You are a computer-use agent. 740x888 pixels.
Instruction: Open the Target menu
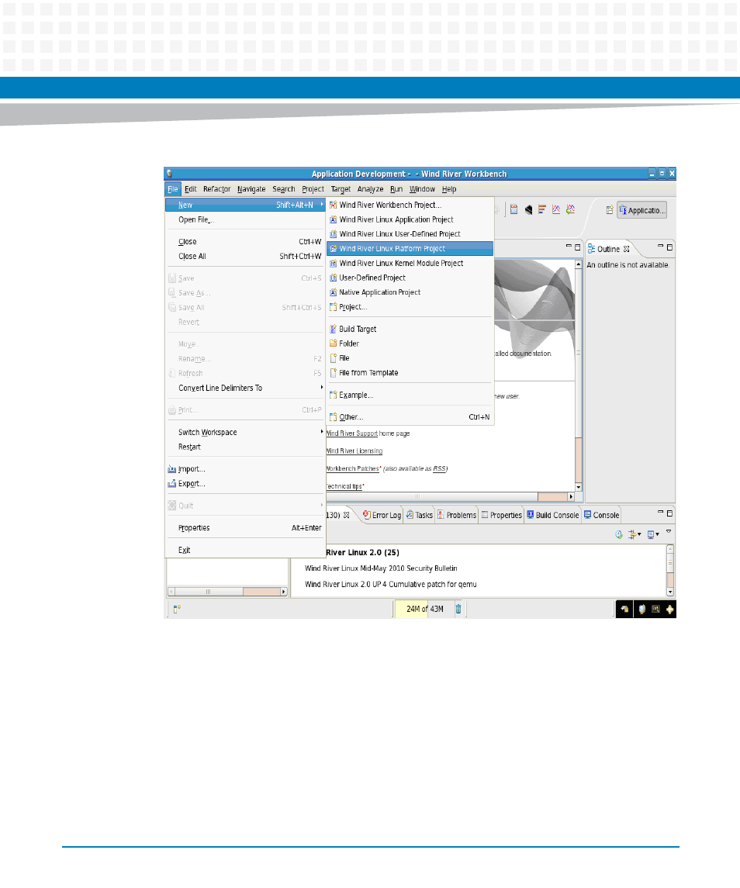click(341, 189)
